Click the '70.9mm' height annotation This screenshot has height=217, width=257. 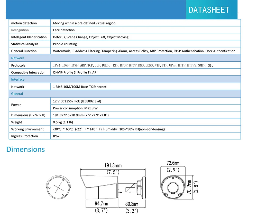coord(189,187)
